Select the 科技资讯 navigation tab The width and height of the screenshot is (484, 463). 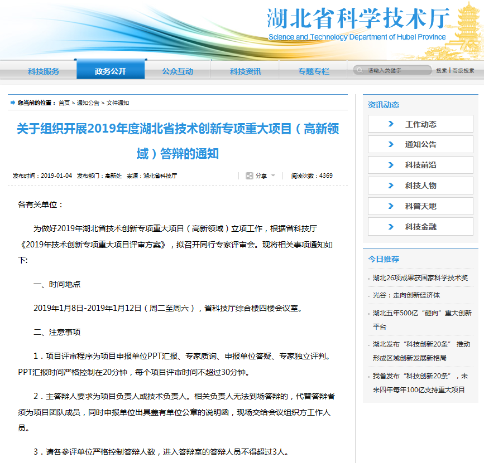[x=246, y=71]
